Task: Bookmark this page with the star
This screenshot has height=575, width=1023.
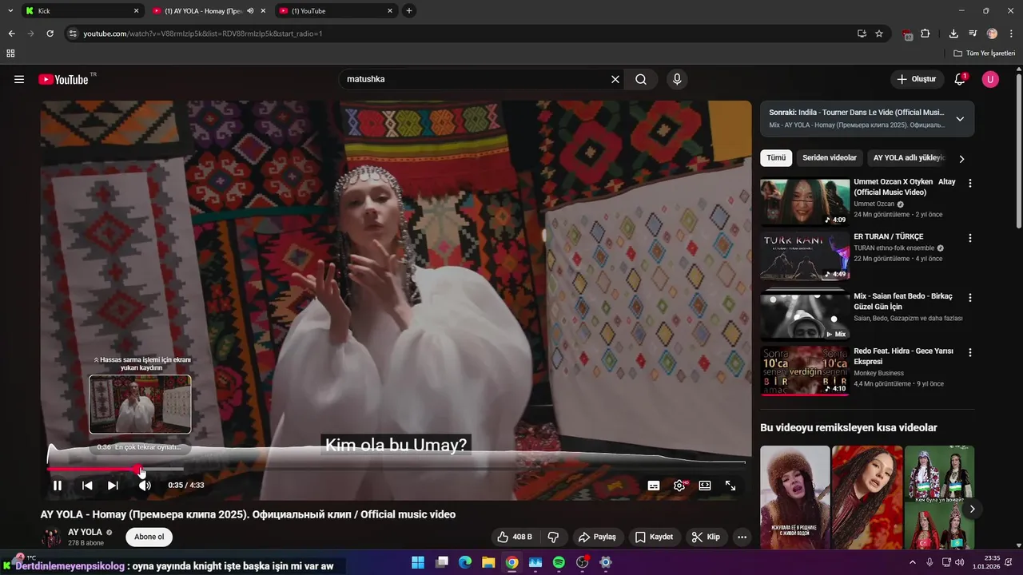Action: point(879,34)
